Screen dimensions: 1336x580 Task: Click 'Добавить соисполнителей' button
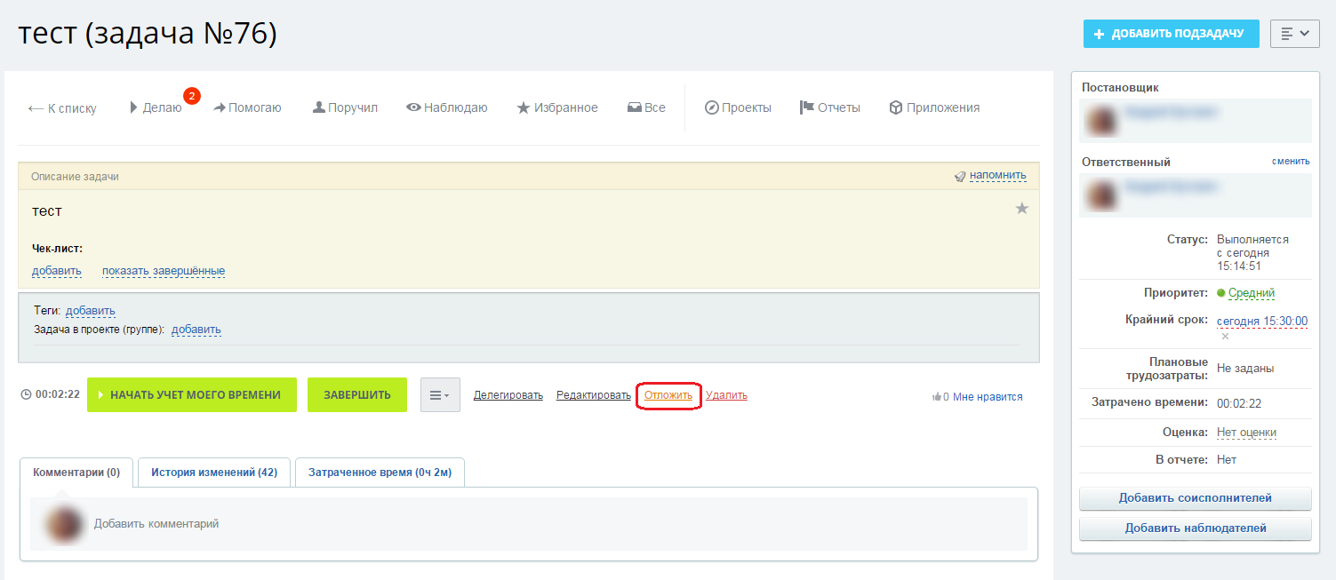coord(1196,498)
